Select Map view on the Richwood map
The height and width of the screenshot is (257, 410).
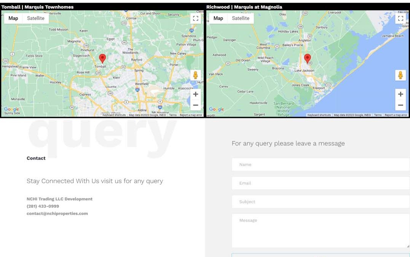click(x=218, y=18)
